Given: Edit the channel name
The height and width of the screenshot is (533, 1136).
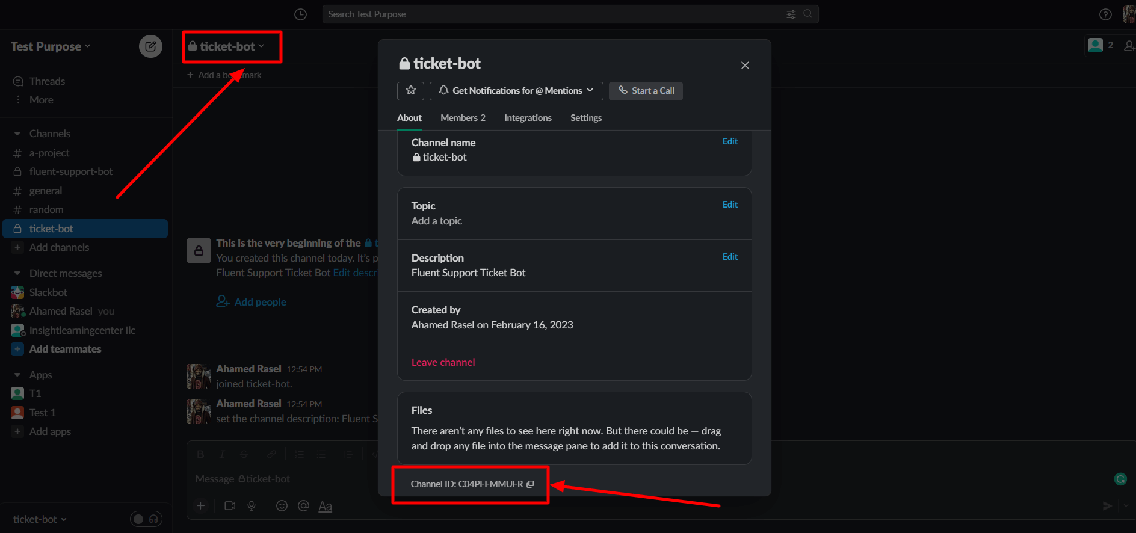Looking at the screenshot, I should [730, 141].
